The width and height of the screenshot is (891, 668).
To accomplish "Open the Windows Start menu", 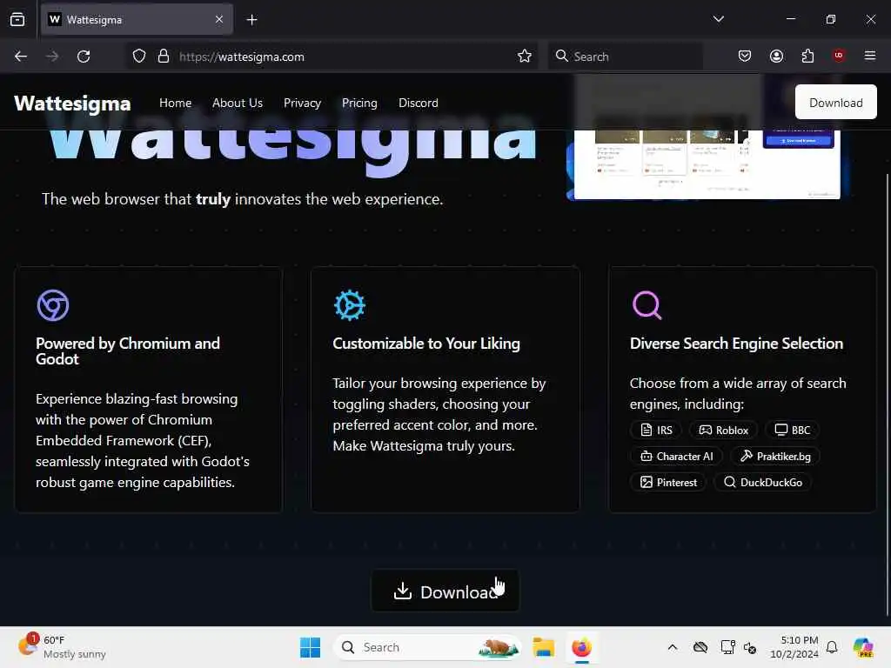I will point(311,647).
